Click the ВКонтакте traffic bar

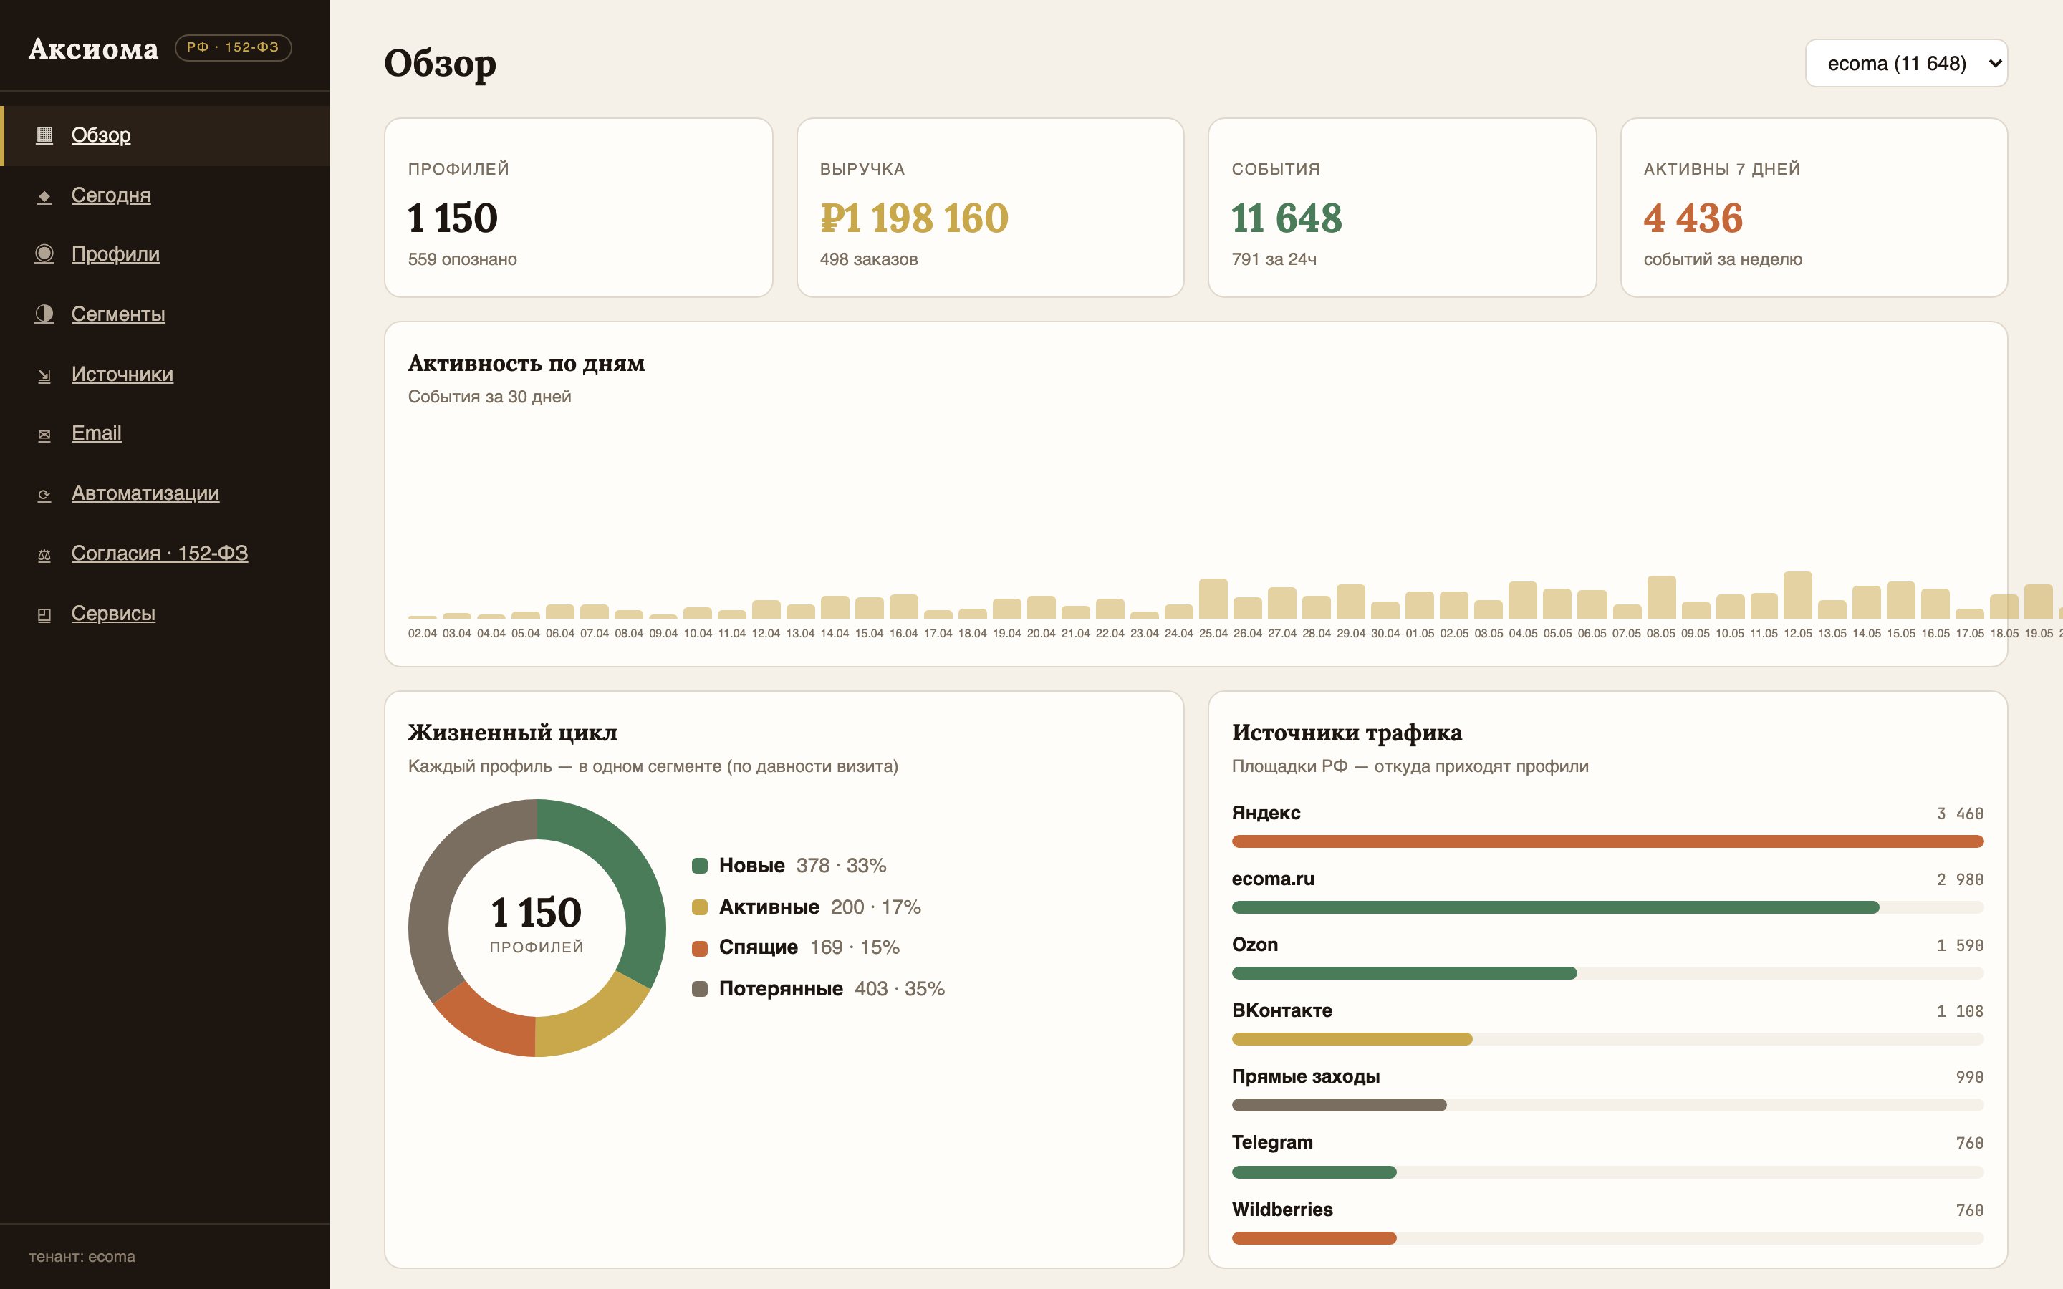click(1352, 1038)
